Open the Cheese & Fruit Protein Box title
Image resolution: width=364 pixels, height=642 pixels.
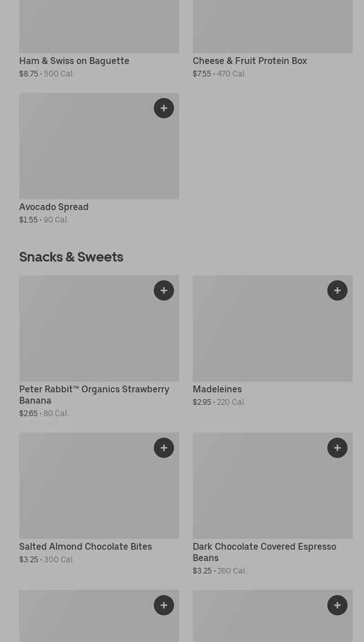(249, 61)
